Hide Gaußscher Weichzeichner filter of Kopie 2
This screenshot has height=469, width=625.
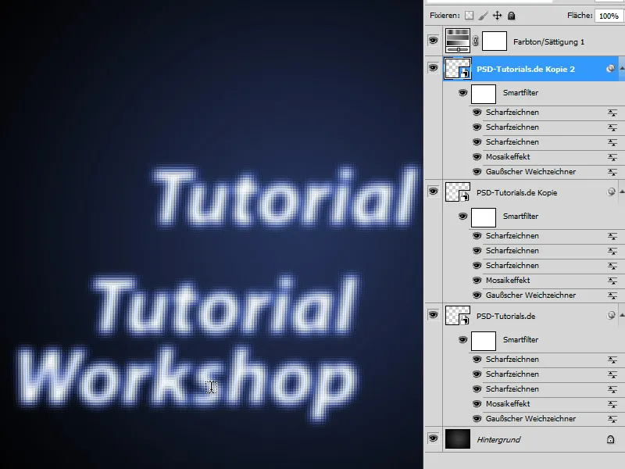click(477, 172)
